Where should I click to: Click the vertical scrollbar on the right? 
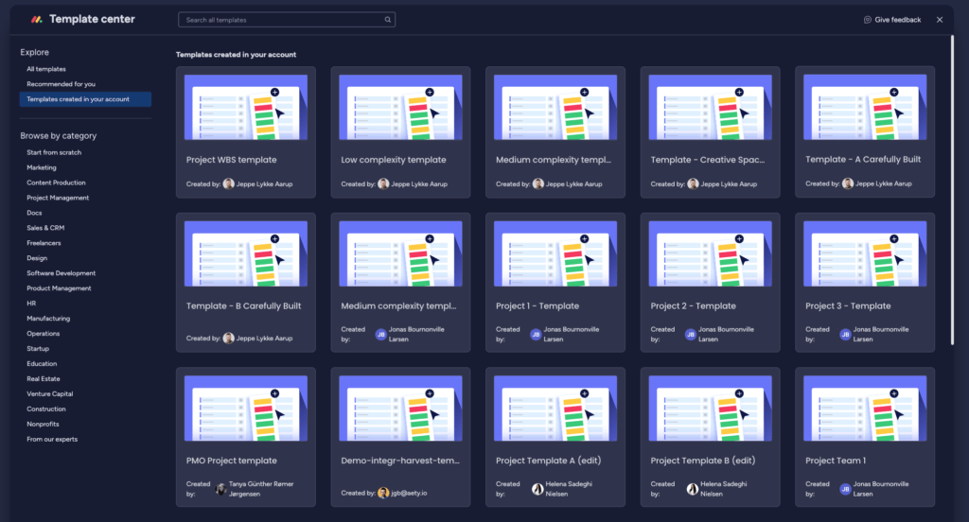(952, 190)
